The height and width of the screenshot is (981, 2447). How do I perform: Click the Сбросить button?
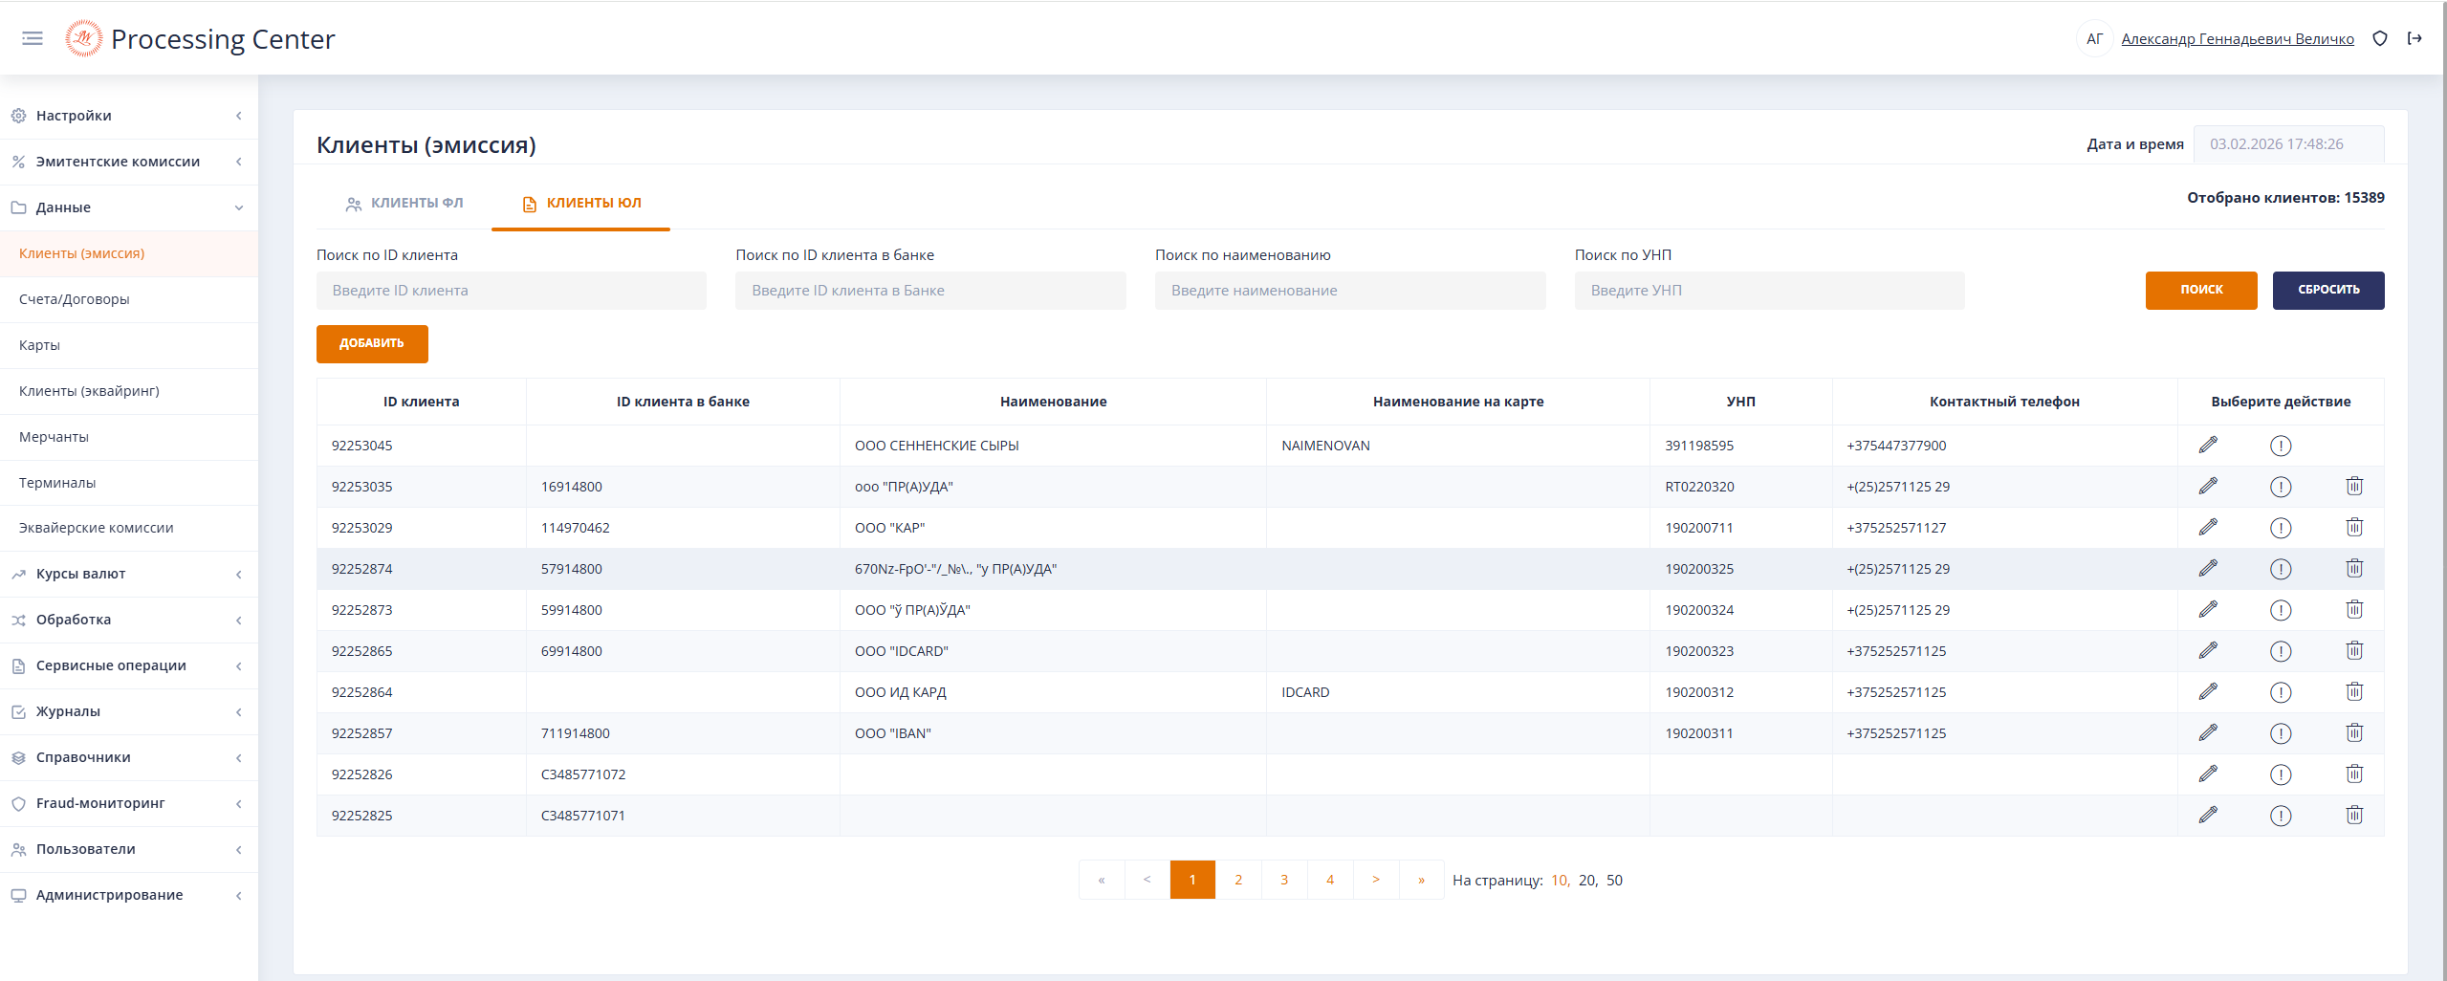click(2327, 290)
